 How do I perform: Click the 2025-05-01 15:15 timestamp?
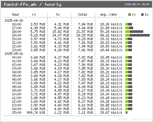(137, 4)
